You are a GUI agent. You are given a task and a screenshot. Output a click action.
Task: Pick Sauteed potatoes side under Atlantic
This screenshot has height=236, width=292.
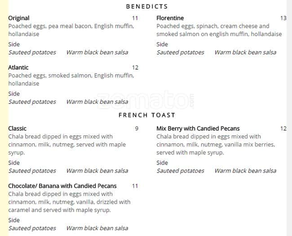pyautogui.click(x=32, y=102)
